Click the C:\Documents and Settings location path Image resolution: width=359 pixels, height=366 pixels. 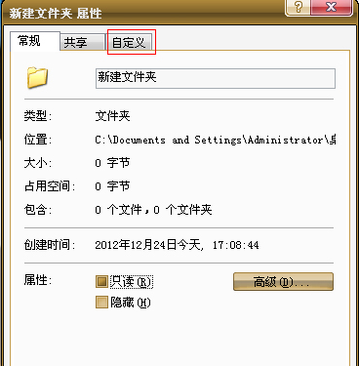tap(216, 140)
